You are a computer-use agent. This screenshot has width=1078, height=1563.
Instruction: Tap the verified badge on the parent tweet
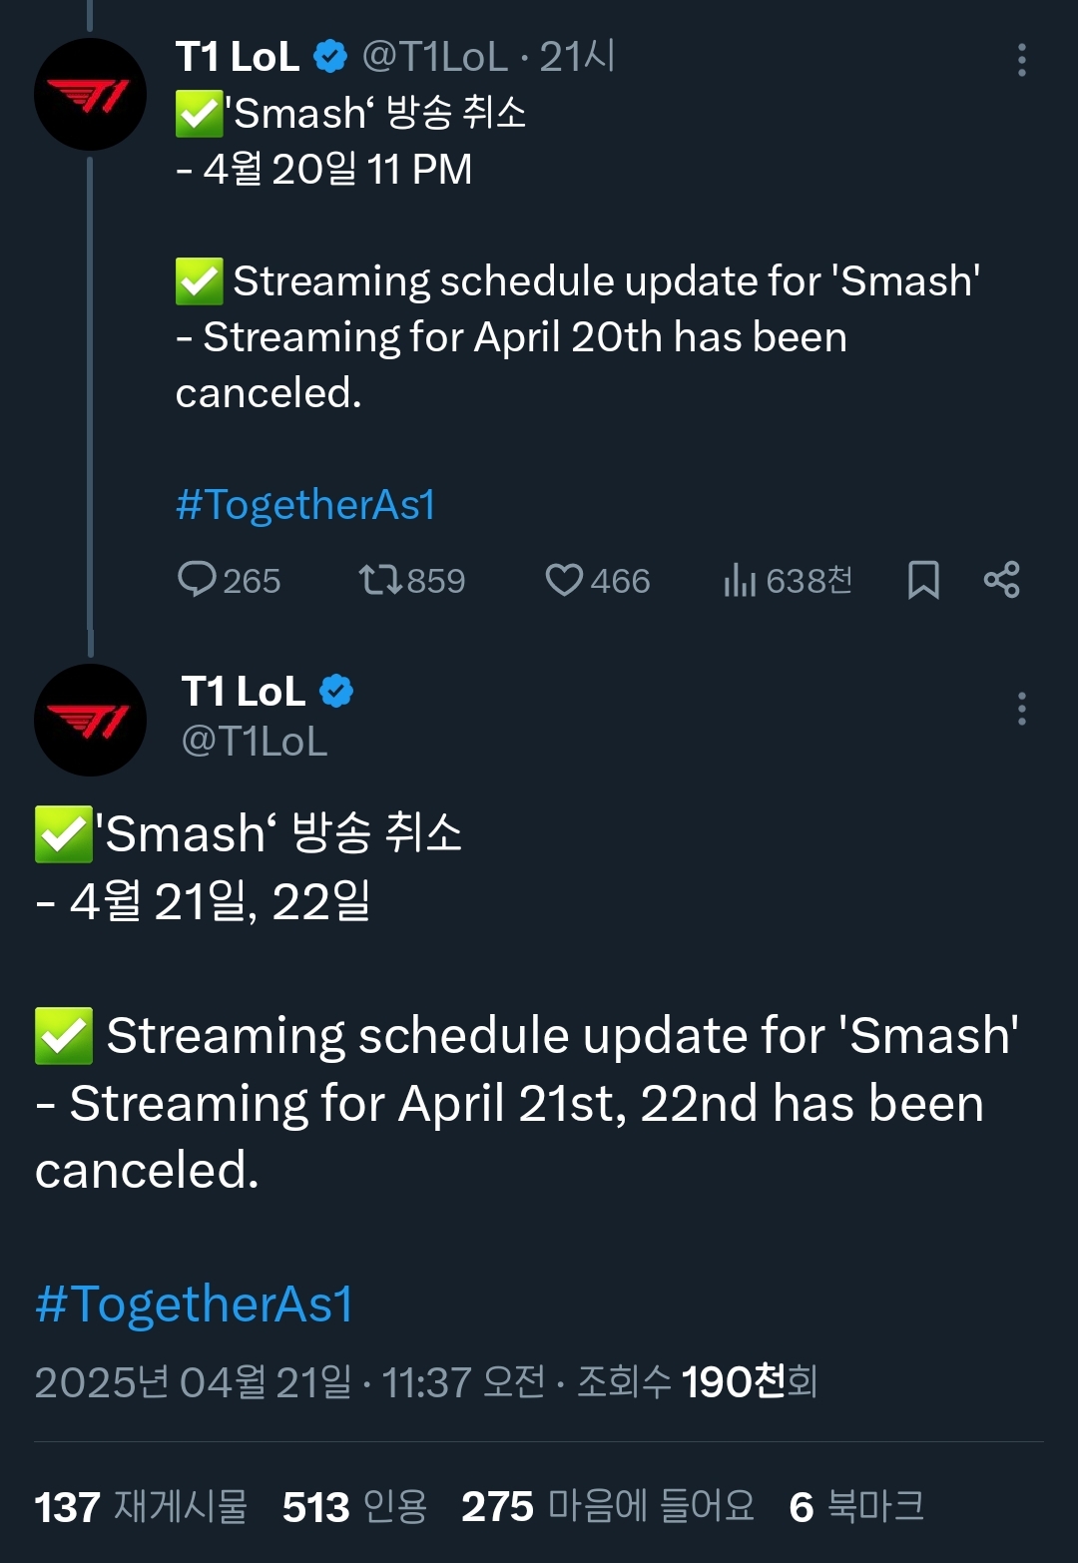pyautogui.click(x=330, y=56)
